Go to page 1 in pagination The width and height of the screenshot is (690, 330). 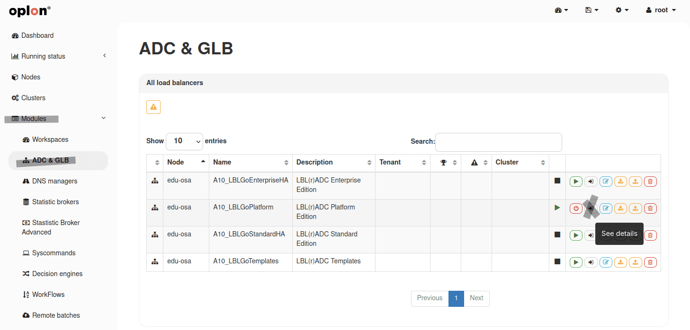[x=456, y=298]
